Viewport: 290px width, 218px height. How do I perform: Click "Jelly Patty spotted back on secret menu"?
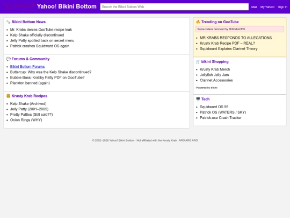tap(42, 40)
